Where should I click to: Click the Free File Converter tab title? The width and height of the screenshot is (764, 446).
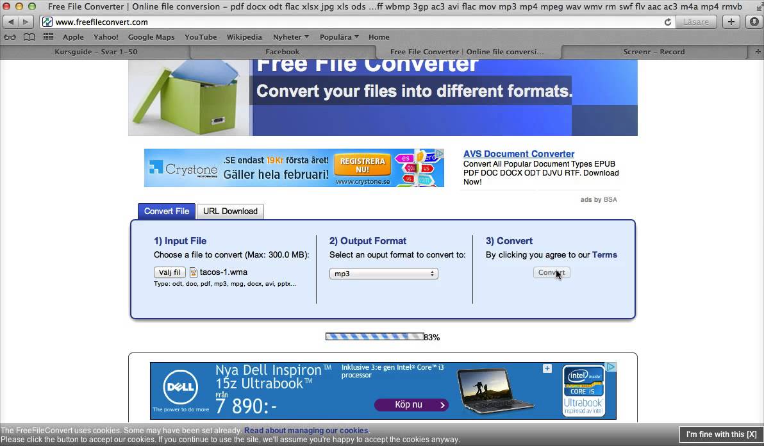click(467, 52)
